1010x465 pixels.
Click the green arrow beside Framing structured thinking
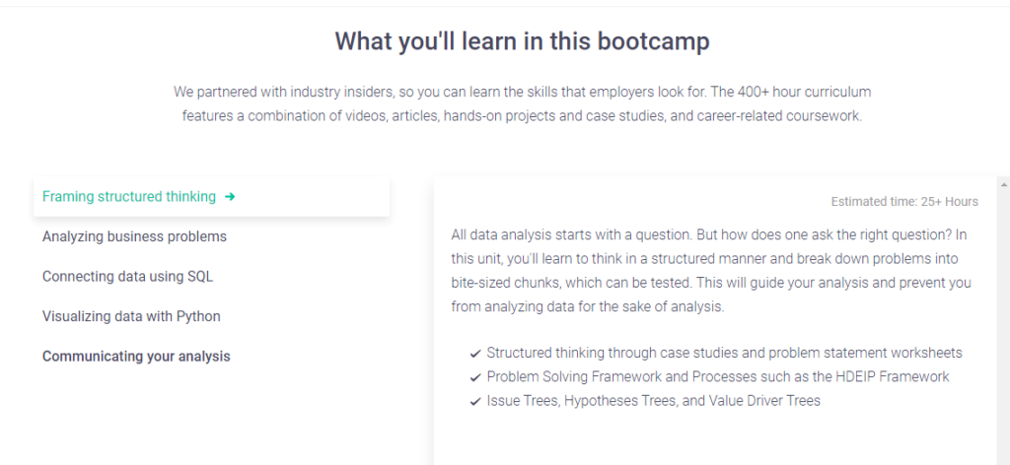click(x=230, y=197)
